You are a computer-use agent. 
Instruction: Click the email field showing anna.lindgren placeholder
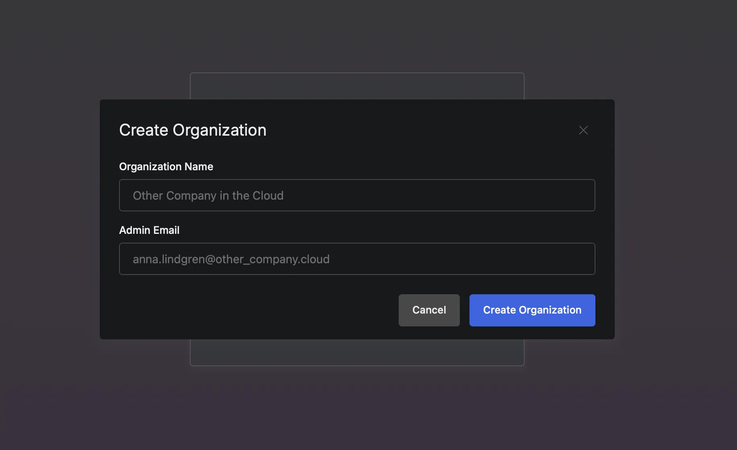[357, 259]
